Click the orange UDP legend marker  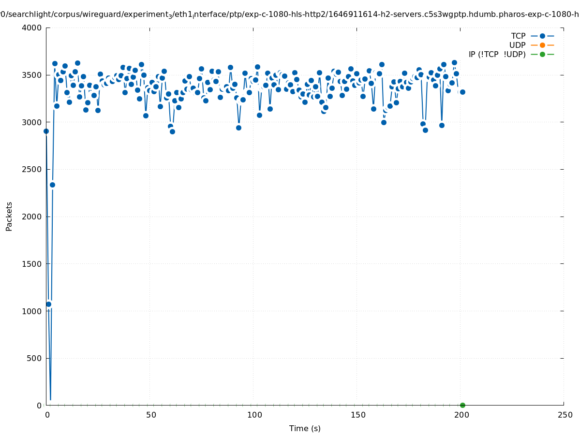pyautogui.click(x=542, y=45)
